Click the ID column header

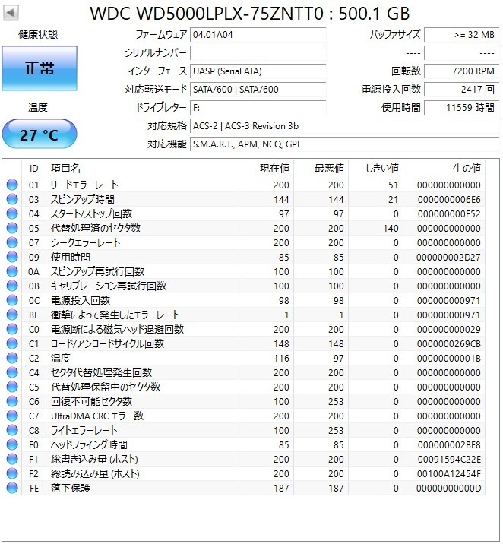33,169
